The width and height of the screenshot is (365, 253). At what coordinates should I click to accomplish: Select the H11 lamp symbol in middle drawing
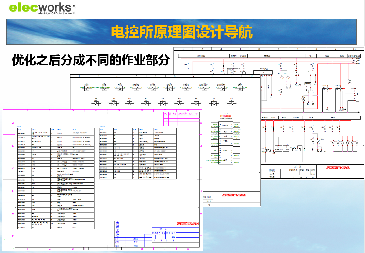click(x=222, y=88)
